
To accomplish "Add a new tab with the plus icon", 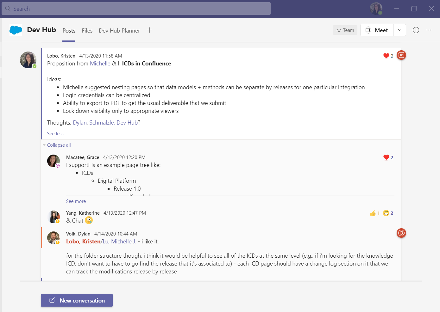I will point(149,30).
